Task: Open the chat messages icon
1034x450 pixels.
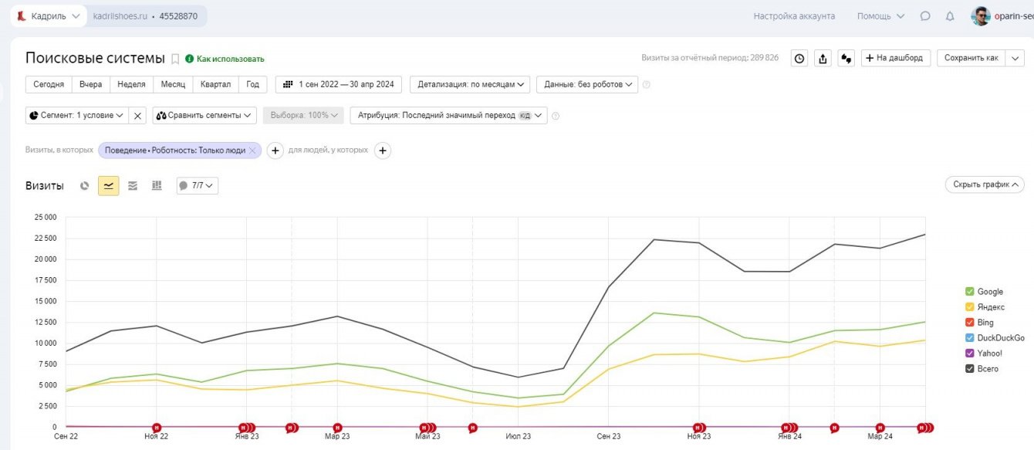Action: 925,16
